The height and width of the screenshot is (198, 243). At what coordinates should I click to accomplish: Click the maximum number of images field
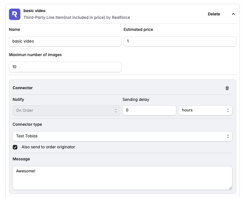coord(65,67)
